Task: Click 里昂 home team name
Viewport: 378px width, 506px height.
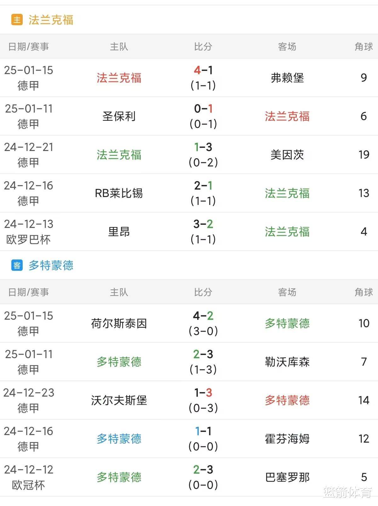Action: (119, 232)
